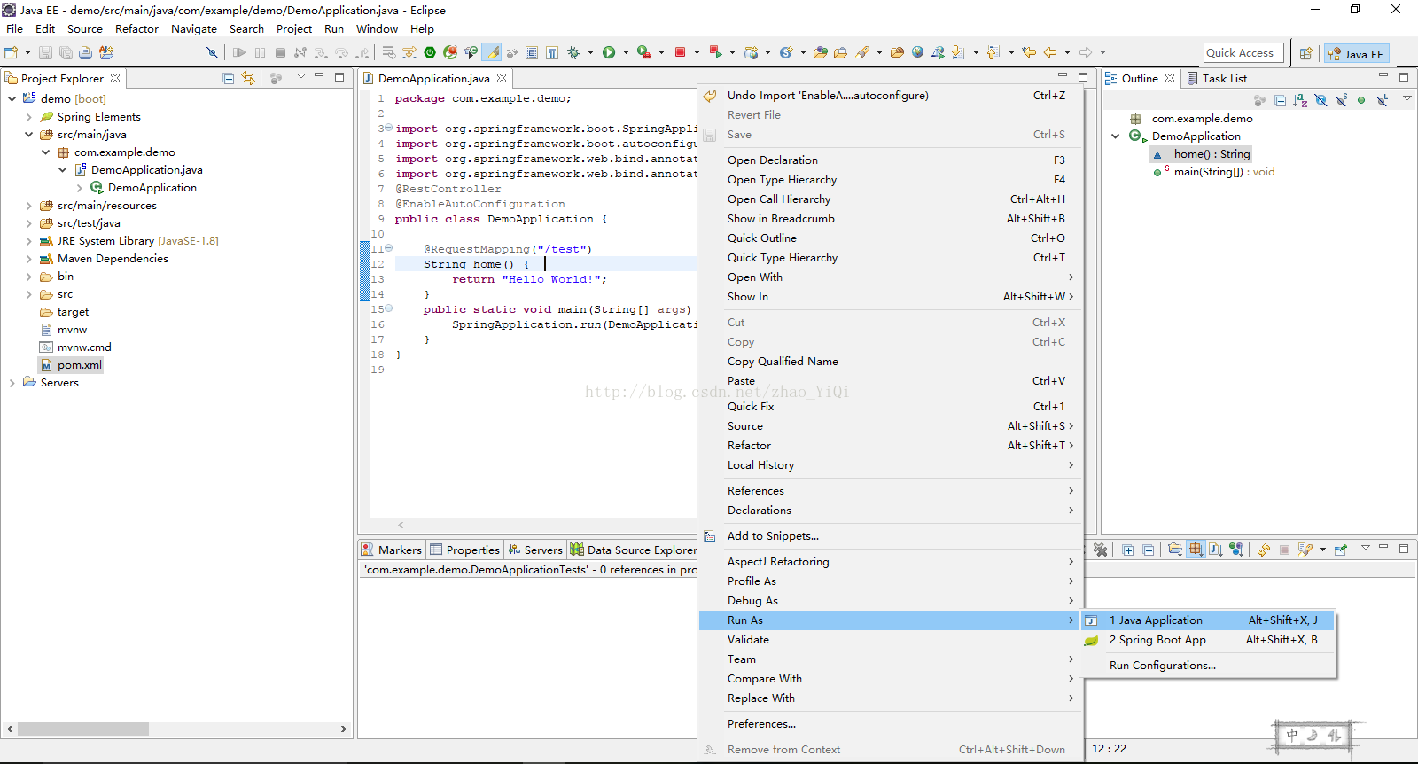
Task: Toggle Block Selection Mode icon
Action: 532,52
